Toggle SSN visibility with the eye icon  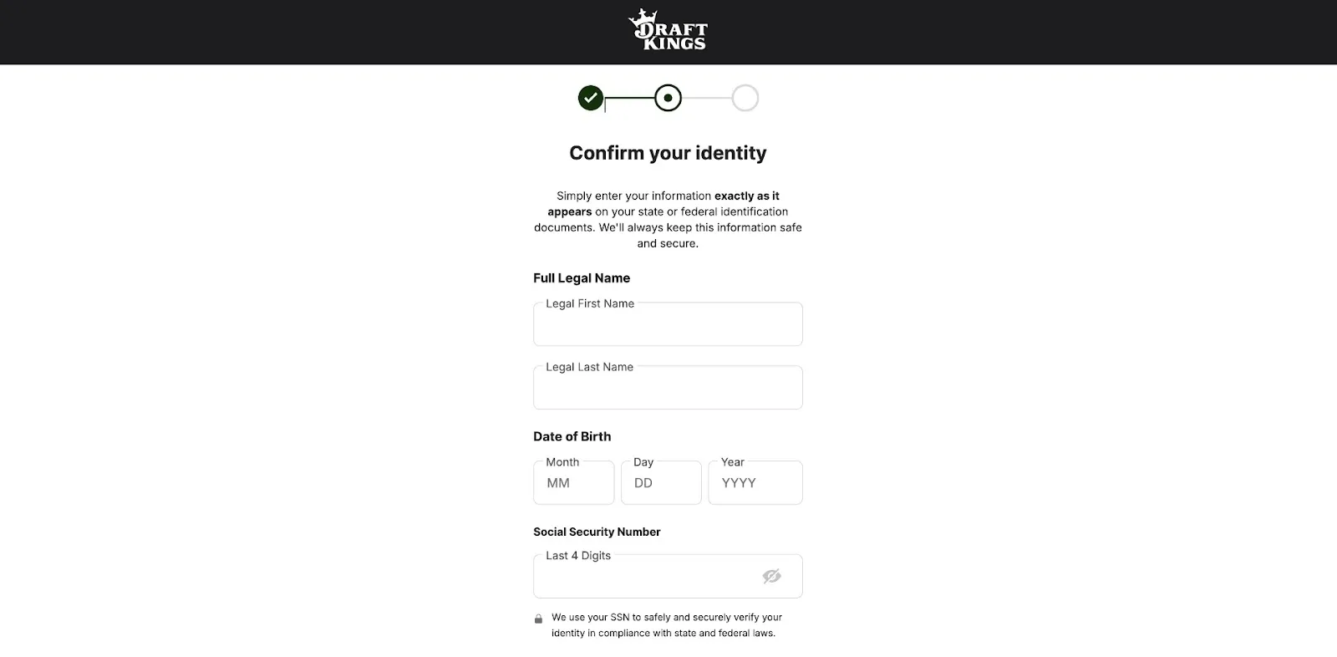771,576
